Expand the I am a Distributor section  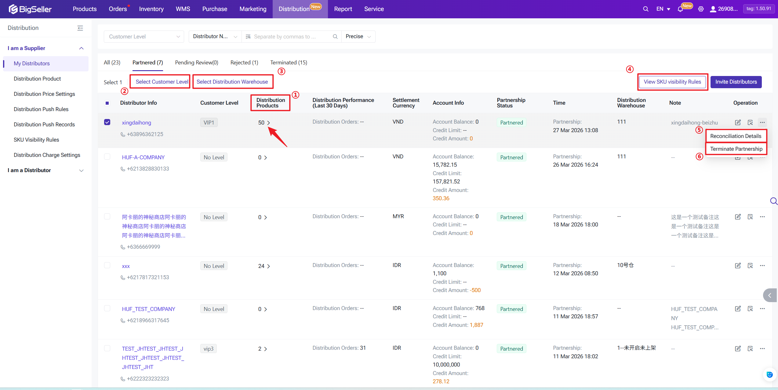click(x=46, y=170)
